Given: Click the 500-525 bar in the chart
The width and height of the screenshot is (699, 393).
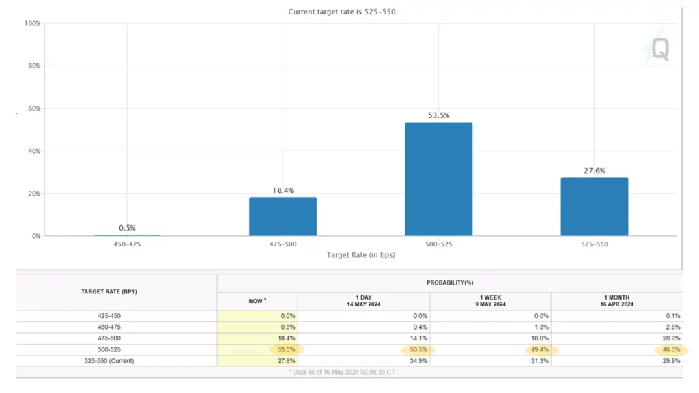Looking at the screenshot, I should tap(438, 179).
